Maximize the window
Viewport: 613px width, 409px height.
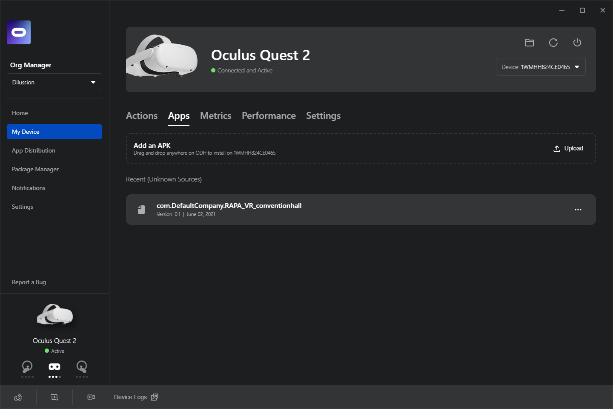[582, 10]
